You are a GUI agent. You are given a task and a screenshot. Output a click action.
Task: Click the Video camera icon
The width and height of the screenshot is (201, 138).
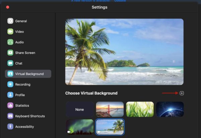click(10, 31)
